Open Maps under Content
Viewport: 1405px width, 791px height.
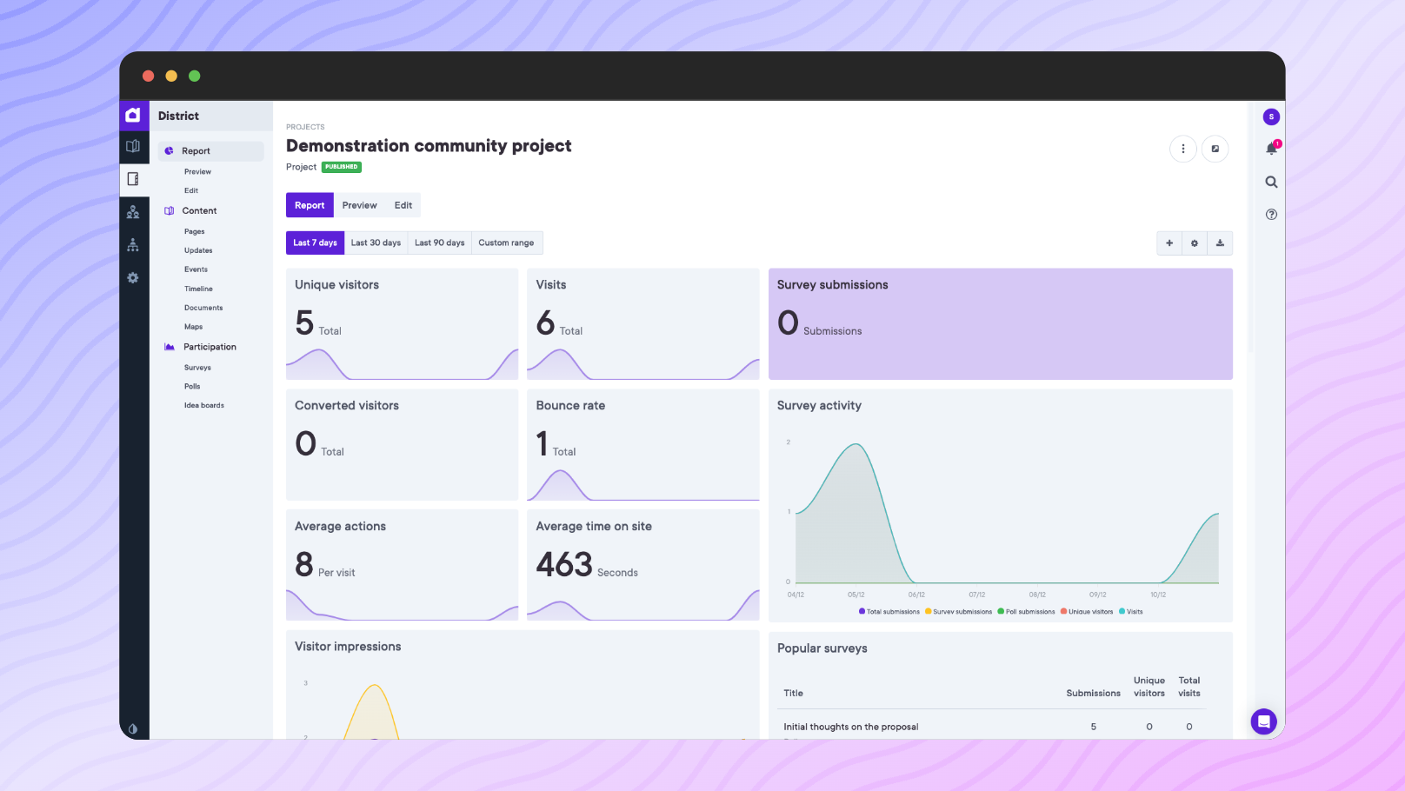point(193,327)
